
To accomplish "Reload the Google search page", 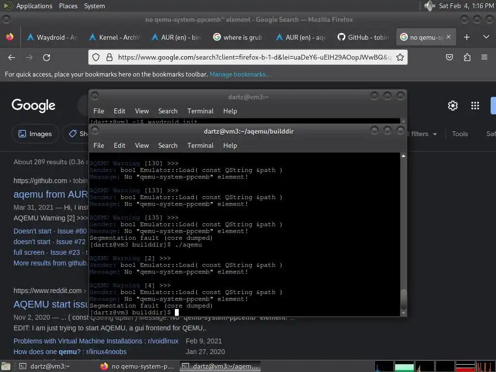I will click(x=46, y=57).
